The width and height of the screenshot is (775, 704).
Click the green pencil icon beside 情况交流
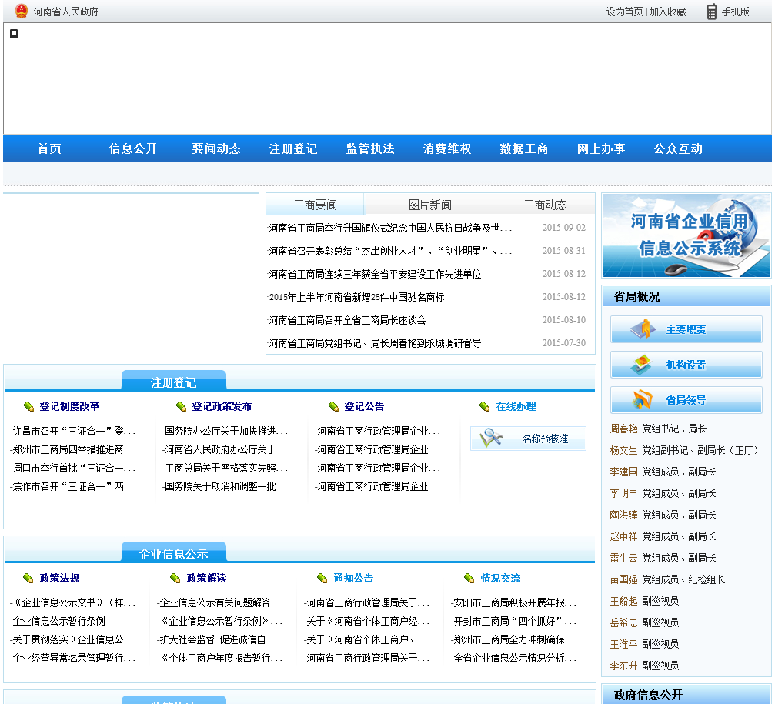pyautogui.click(x=469, y=578)
